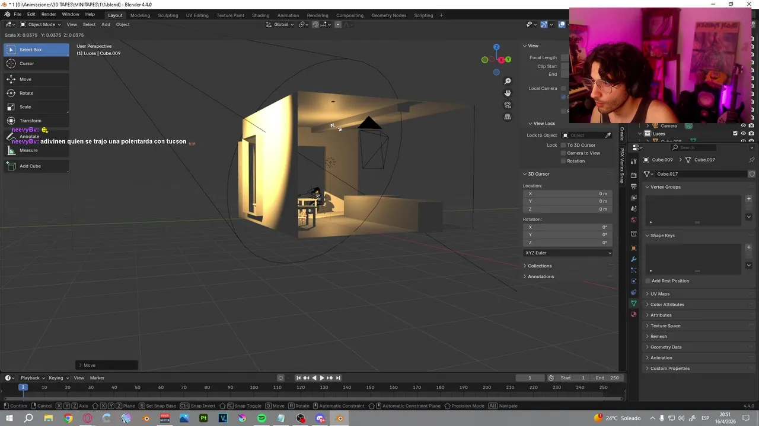Screen dimensions: 759x426
Task: Open the Global transform orientation dropdown
Action: (x=279, y=24)
